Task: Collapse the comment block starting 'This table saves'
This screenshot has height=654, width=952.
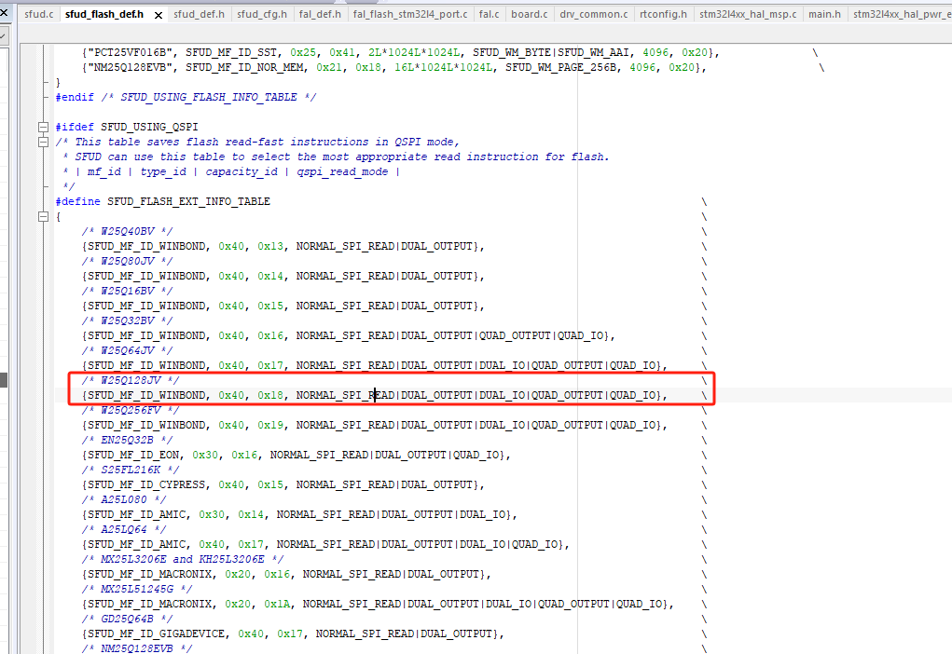Action: point(43,142)
